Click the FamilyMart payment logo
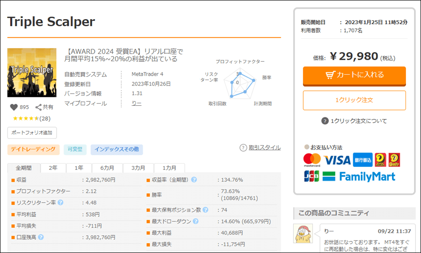 click(359, 176)
